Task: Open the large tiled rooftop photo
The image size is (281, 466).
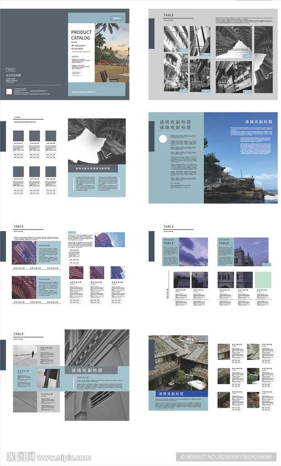Action: (178, 362)
